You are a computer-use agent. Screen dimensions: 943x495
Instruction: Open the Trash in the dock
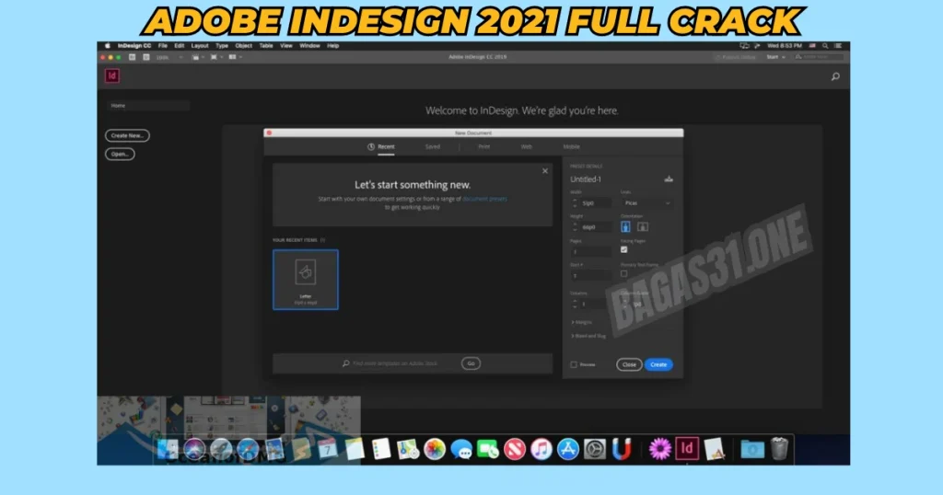[779, 449]
